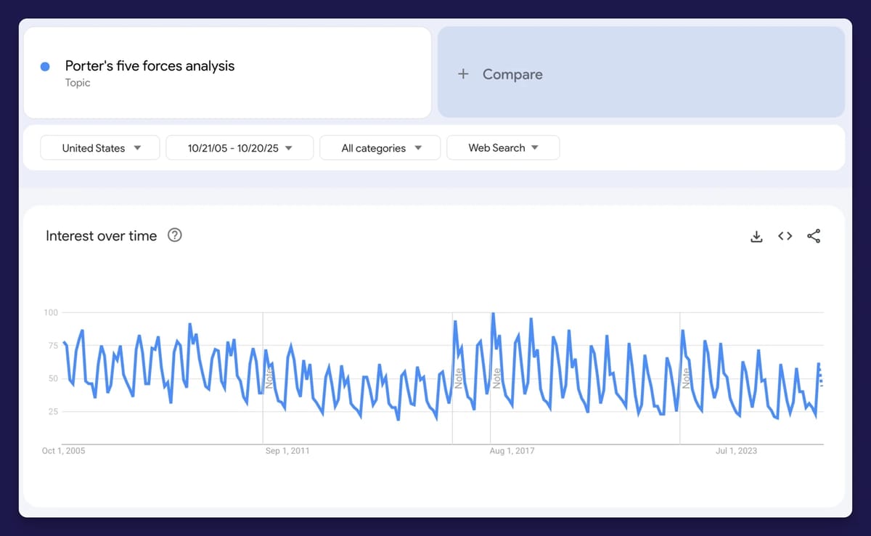This screenshot has height=536, width=871.
Task: Select the Porter's five forces analysis search term
Action: (228, 72)
